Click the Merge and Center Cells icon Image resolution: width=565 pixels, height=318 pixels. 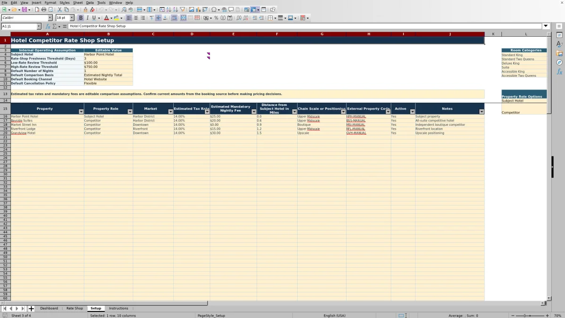183,18
